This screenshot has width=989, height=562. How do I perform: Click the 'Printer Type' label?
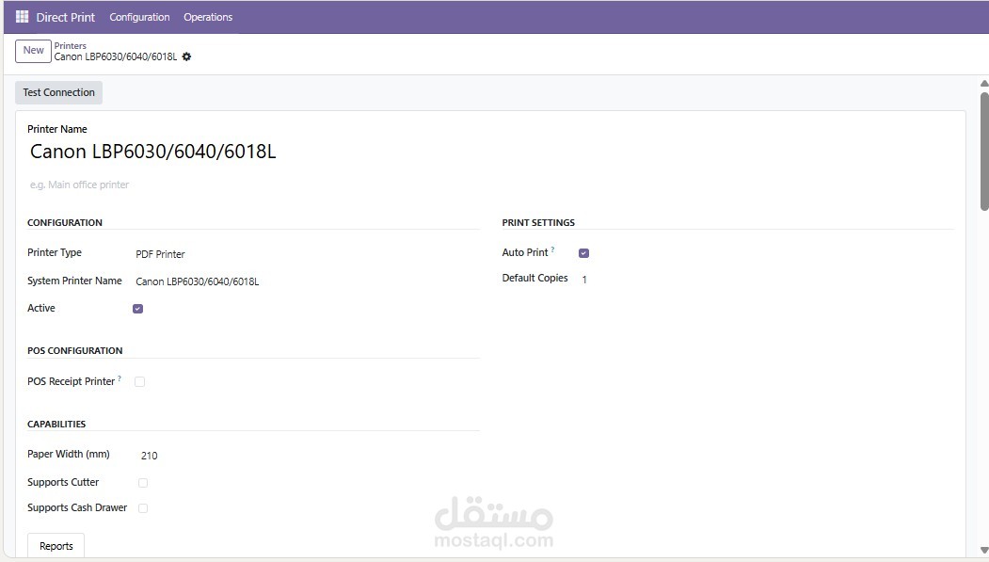[x=55, y=252]
